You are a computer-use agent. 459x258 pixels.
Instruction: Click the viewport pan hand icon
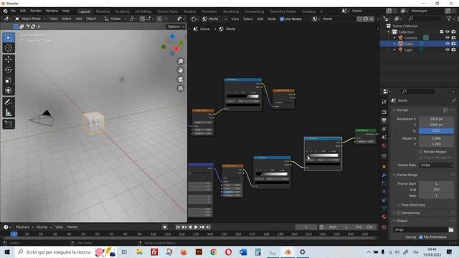pos(180,70)
